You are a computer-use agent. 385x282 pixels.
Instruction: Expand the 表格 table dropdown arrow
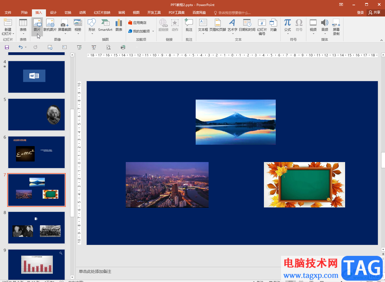coord(23,34)
